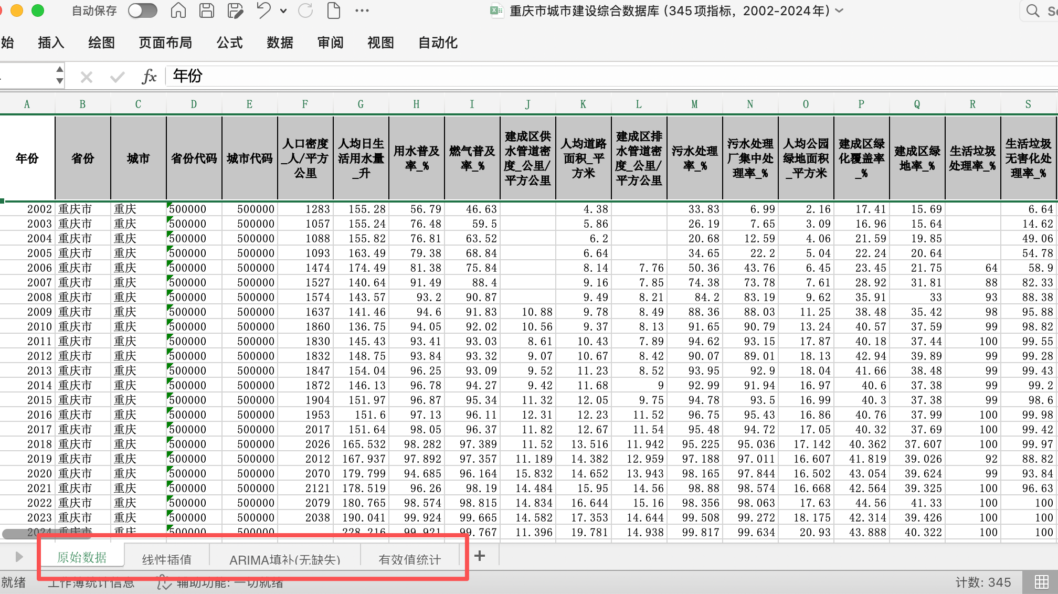Click the sheet tab scroll arrow
Image resolution: width=1058 pixels, height=594 pixels.
[19, 556]
